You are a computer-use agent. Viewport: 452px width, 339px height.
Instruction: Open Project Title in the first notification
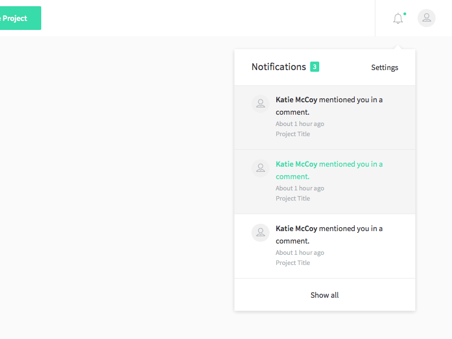click(293, 134)
